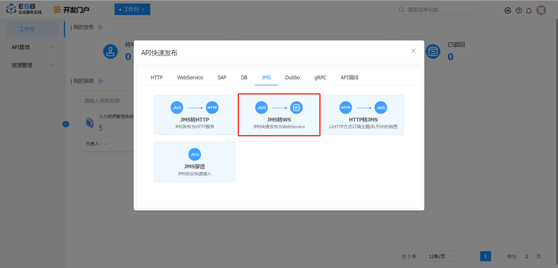Open the notification bell
This screenshot has width=558, height=268.
[529, 10]
